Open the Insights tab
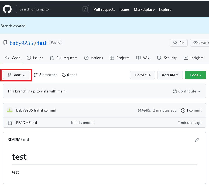Viewport: 209px width, 193px height. 193,58
